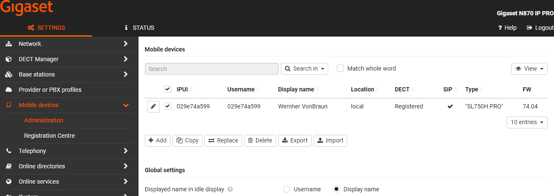The height and width of the screenshot is (196, 554).
Task: Expand the Base stations chevron
Action: click(x=126, y=74)
